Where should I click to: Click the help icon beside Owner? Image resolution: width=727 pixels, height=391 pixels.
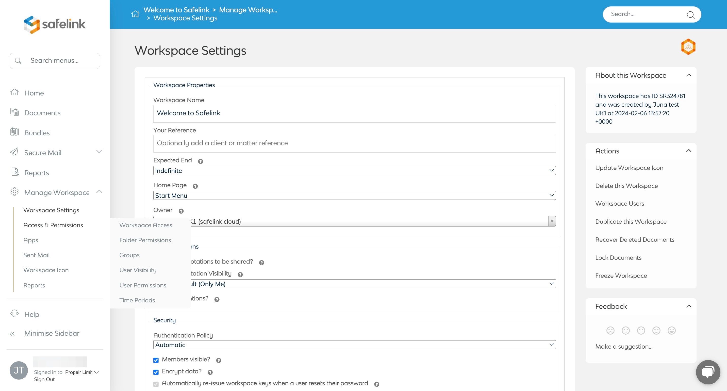coord(181,211)
